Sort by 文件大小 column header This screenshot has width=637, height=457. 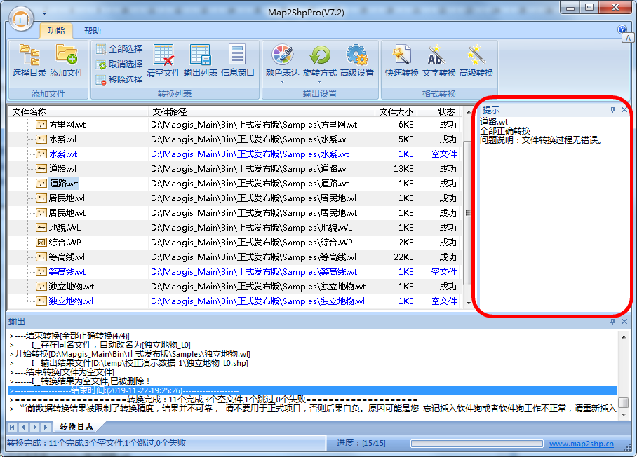(x=396, y=111)
